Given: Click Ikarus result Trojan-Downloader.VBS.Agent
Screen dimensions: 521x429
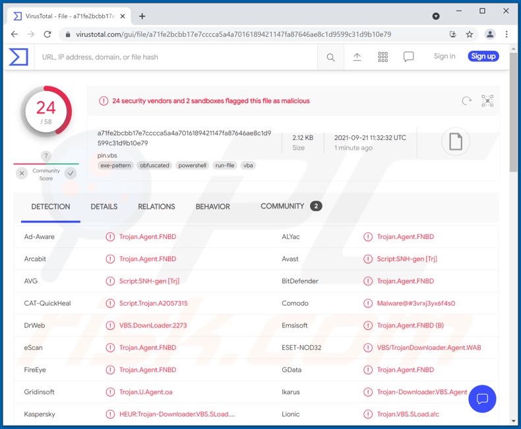Looking at the screenshot, I should [x=422, y=392].
